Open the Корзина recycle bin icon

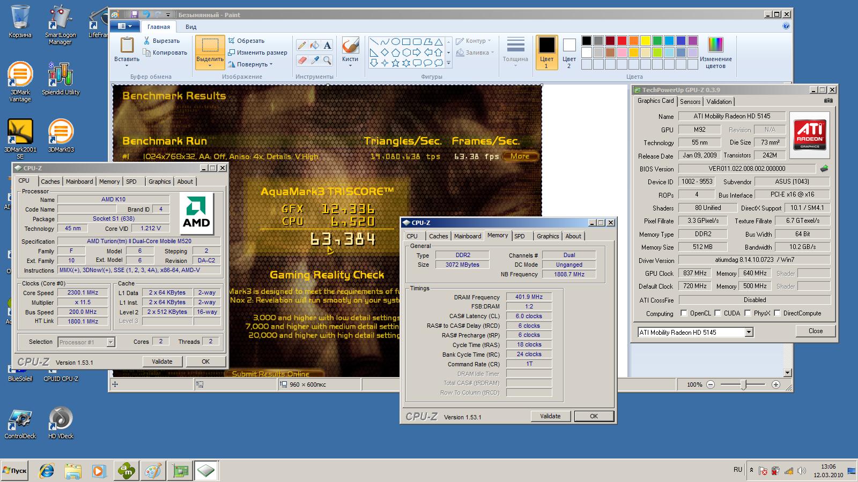point(20,21)
